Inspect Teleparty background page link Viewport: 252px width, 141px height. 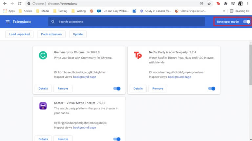pos(179,77)
